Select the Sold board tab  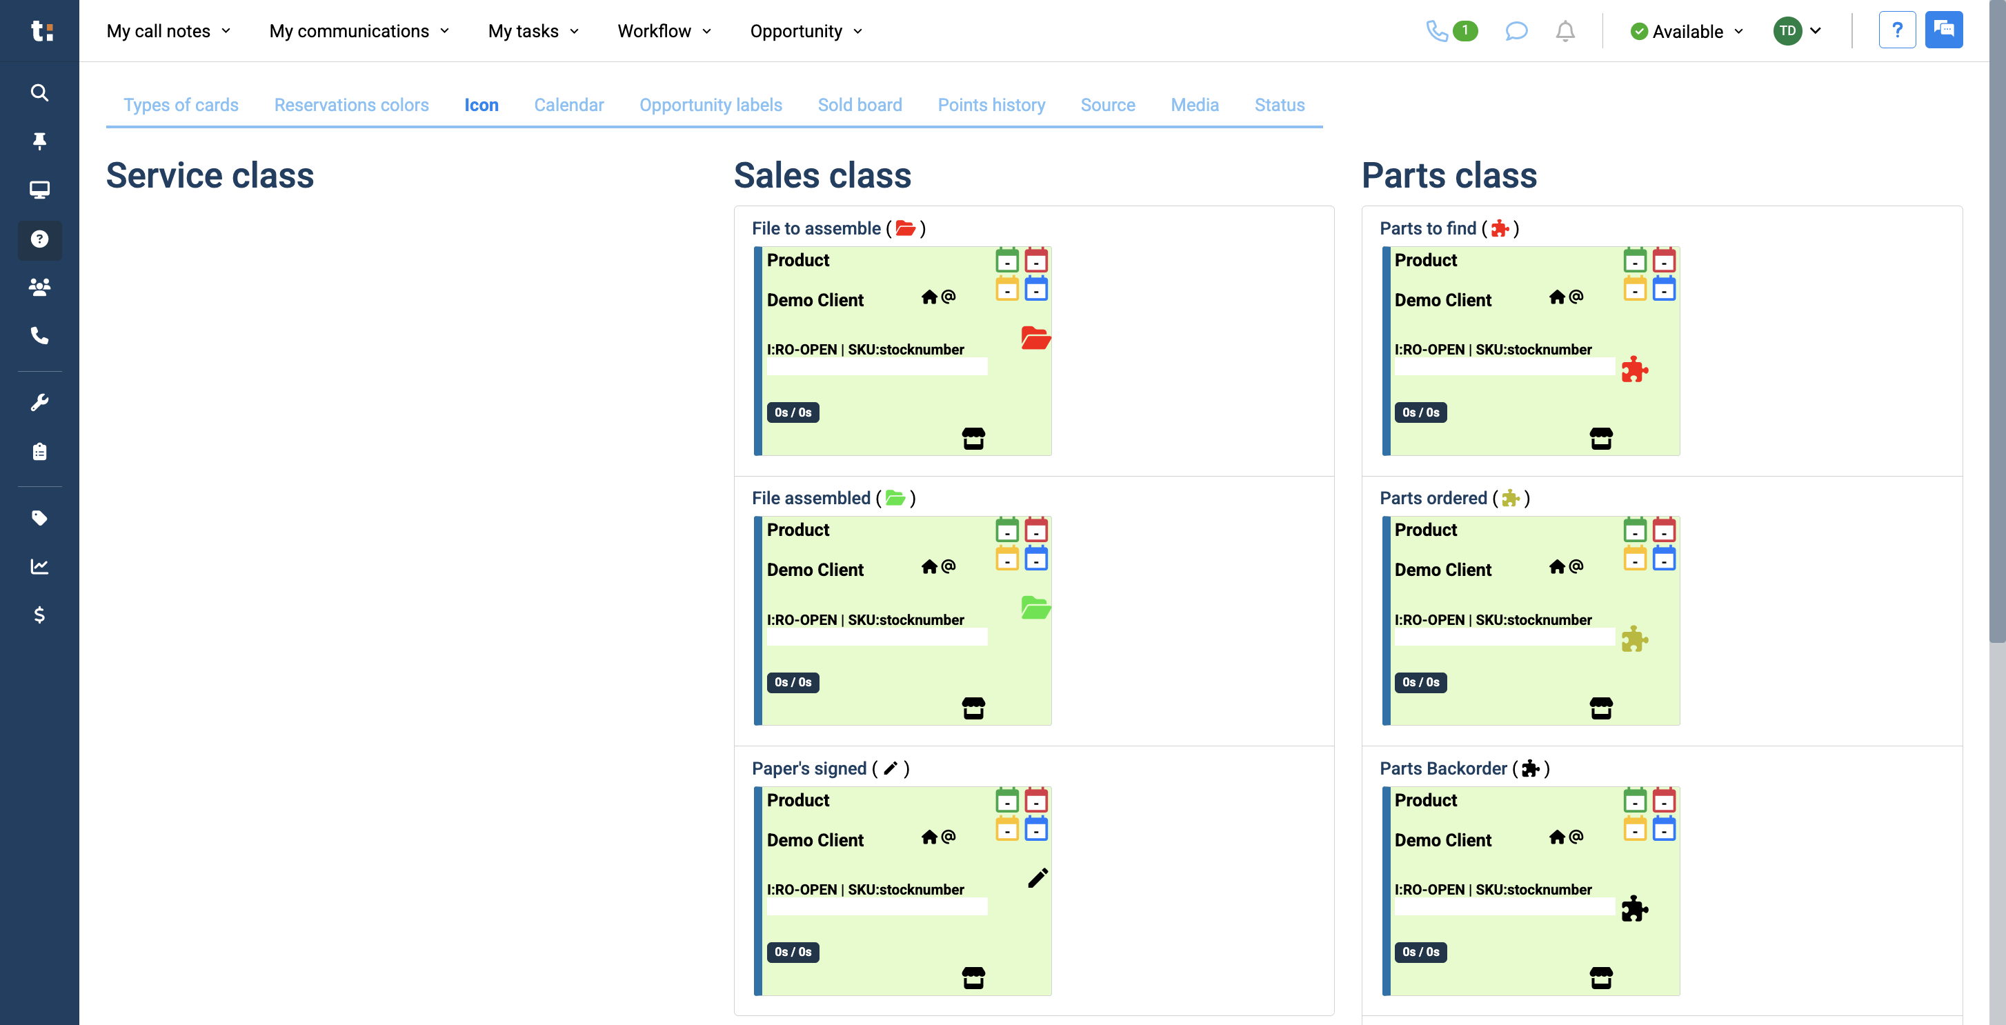[860, 105]
